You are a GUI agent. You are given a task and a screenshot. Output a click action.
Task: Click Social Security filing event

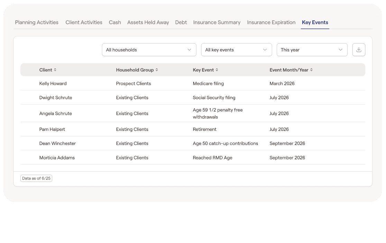(214, 98)
